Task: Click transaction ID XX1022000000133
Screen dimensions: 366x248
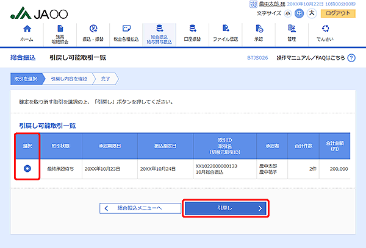Action: 216,166
